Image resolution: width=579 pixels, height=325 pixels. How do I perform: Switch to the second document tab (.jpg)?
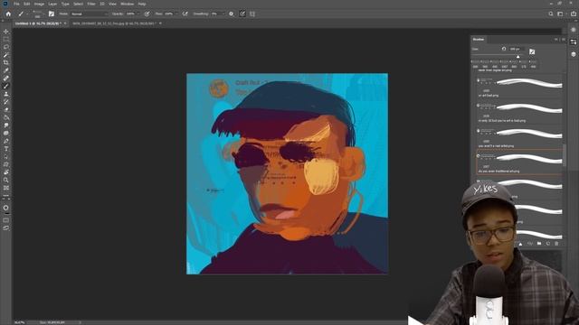114,23
